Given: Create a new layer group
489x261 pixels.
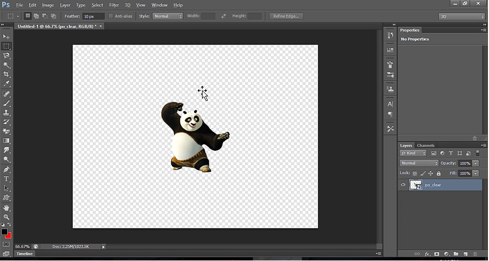Looking at the screenshot, I should pyautogui.click(x=456, y=254).
